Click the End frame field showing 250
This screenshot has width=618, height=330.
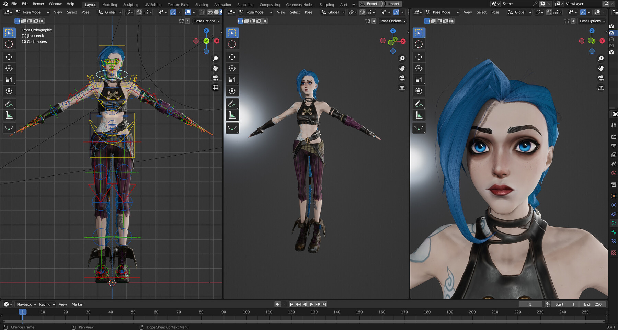click(593, 304)
